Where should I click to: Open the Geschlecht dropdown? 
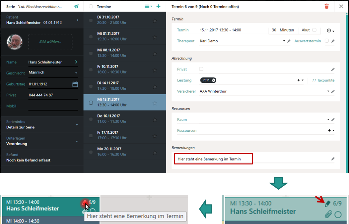(x=76, y=73)
